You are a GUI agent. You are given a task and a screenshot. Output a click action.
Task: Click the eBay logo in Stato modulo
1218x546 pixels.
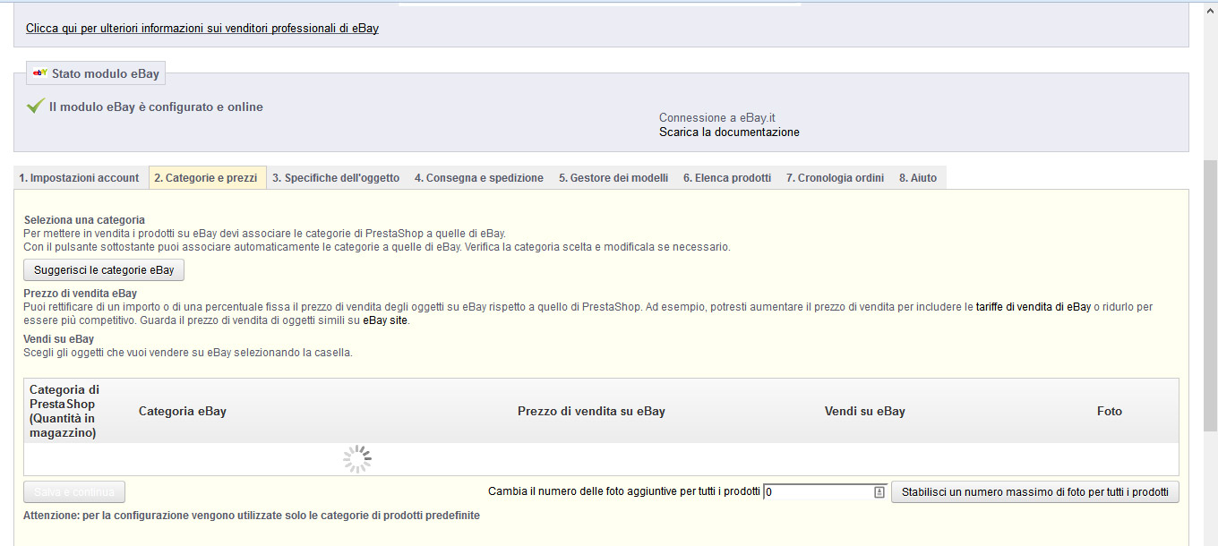coord(40,73)
